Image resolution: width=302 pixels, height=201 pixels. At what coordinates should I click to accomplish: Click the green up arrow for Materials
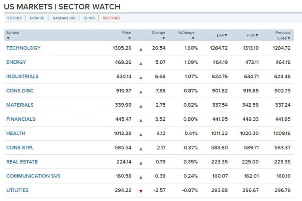(x=140, y=106)
